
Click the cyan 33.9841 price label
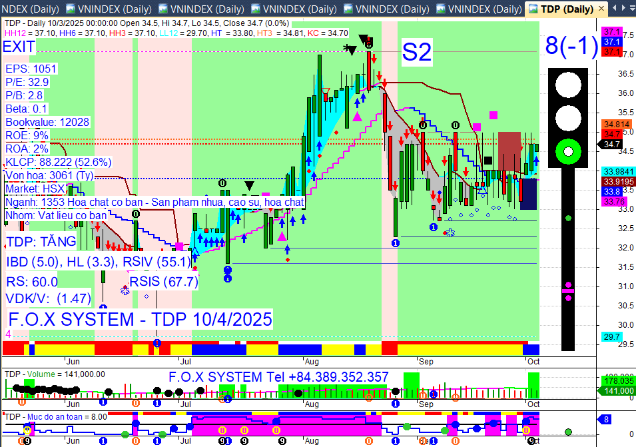coord(618,172)
